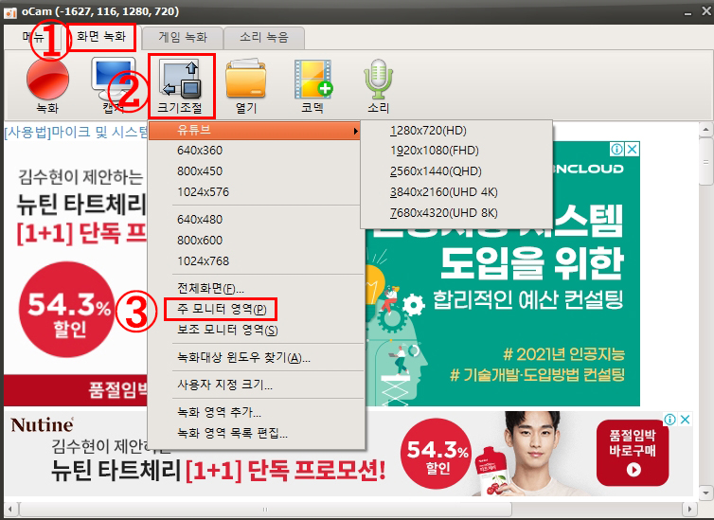714x520 pixels.
Task: Click the 품절임박 바로구매 buy button
Action: [633, 453]
